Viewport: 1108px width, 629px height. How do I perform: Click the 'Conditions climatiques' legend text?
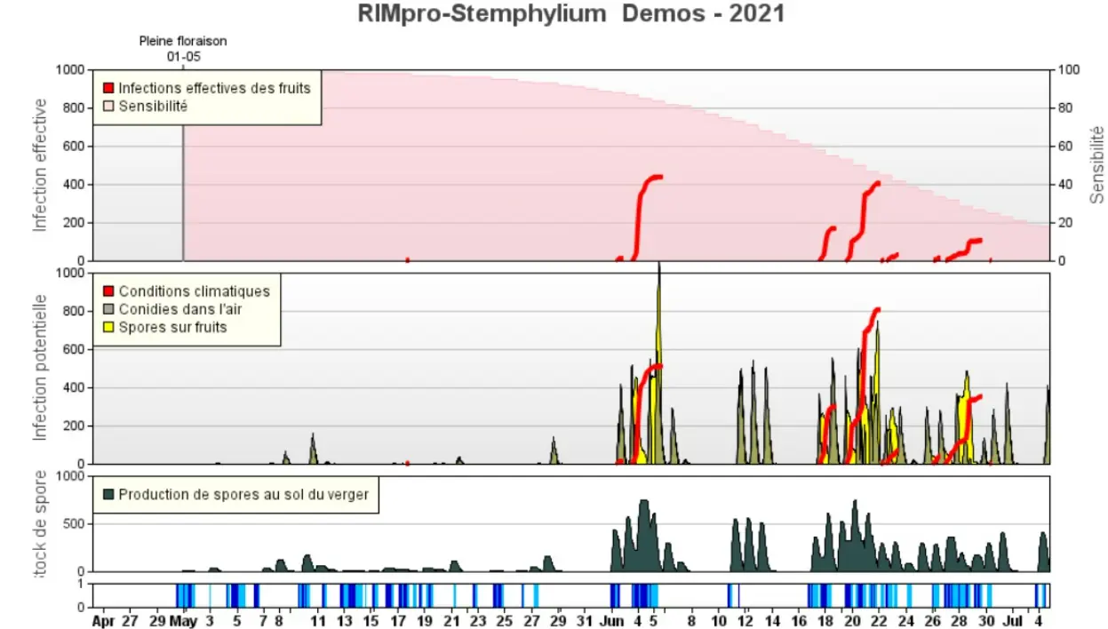tap(195, 291)
